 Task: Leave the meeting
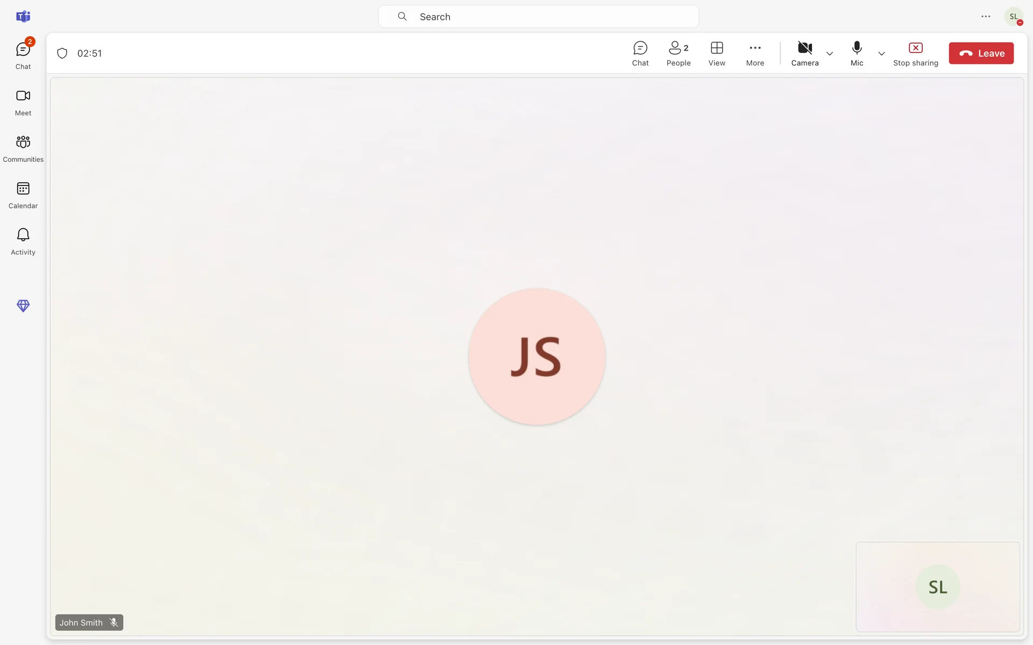pos(981,53)
